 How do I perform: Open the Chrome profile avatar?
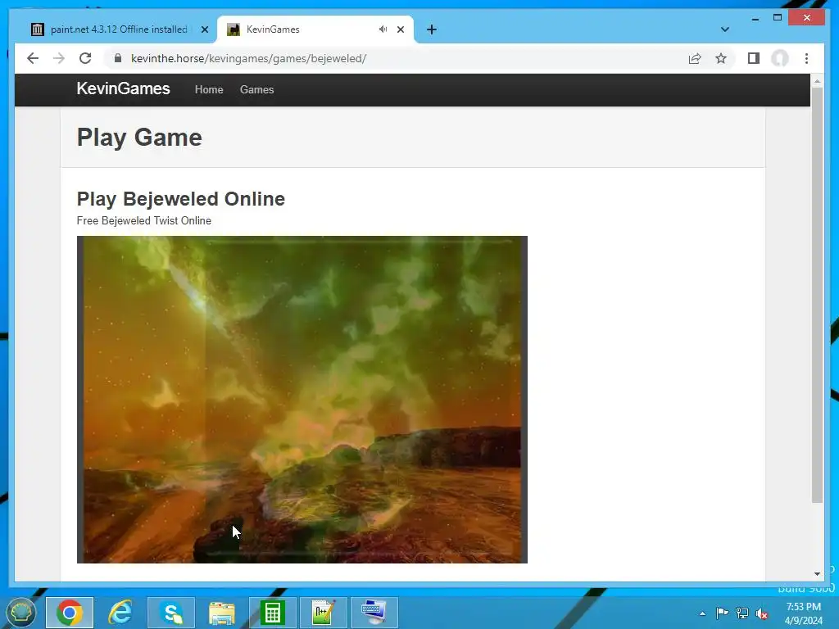(780, 58)
